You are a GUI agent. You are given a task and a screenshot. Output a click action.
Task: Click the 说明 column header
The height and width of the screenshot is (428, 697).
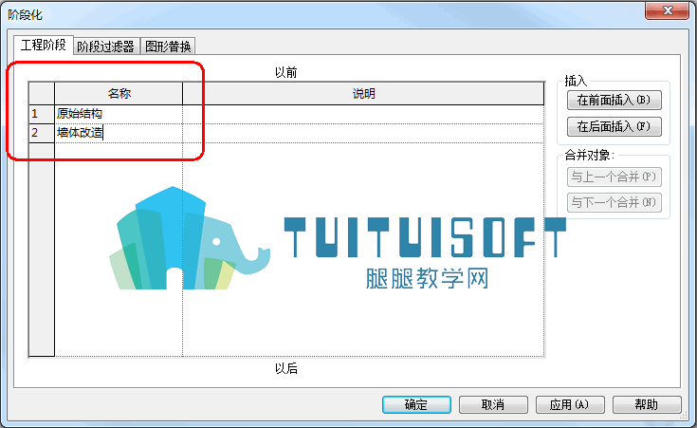[363, 93]
